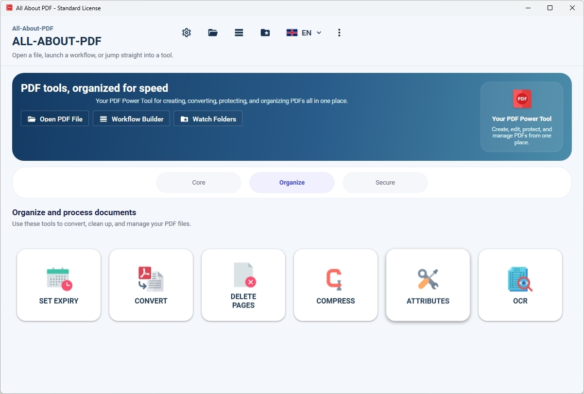
Task: Select the Organize tab
Action: 292,183
